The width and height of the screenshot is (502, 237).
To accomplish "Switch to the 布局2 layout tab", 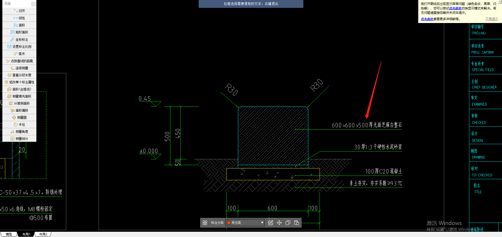I will [x=43, y=234].
